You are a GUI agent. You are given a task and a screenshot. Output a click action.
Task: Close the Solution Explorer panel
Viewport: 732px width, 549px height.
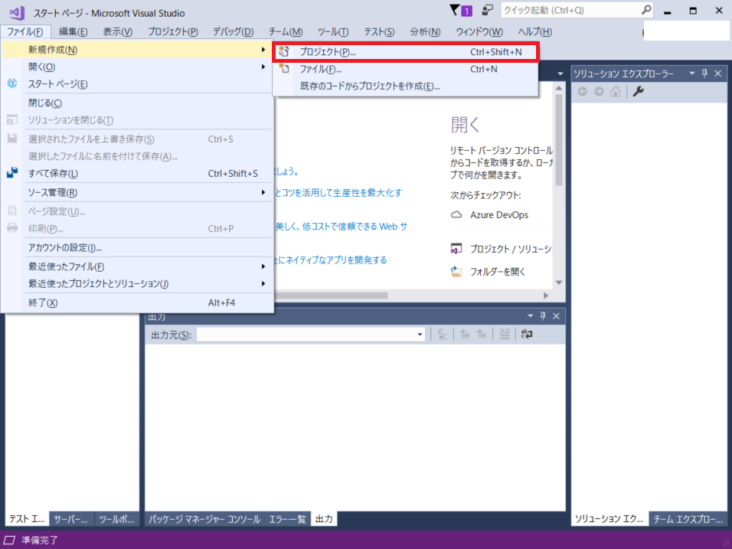[x=718, y=74]
